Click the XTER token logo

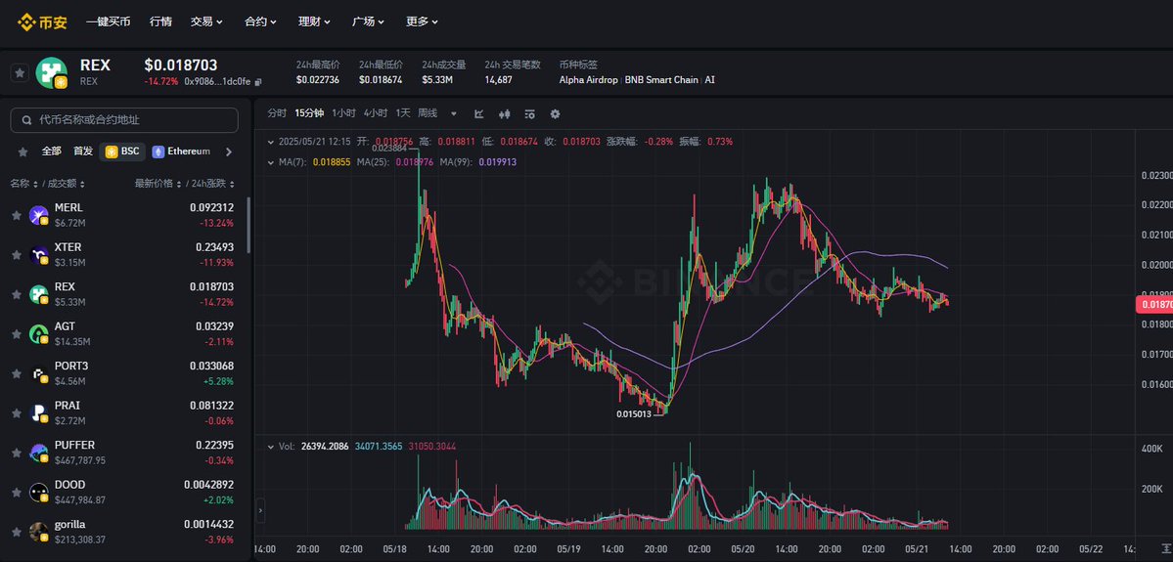click(x=39, y=255)
